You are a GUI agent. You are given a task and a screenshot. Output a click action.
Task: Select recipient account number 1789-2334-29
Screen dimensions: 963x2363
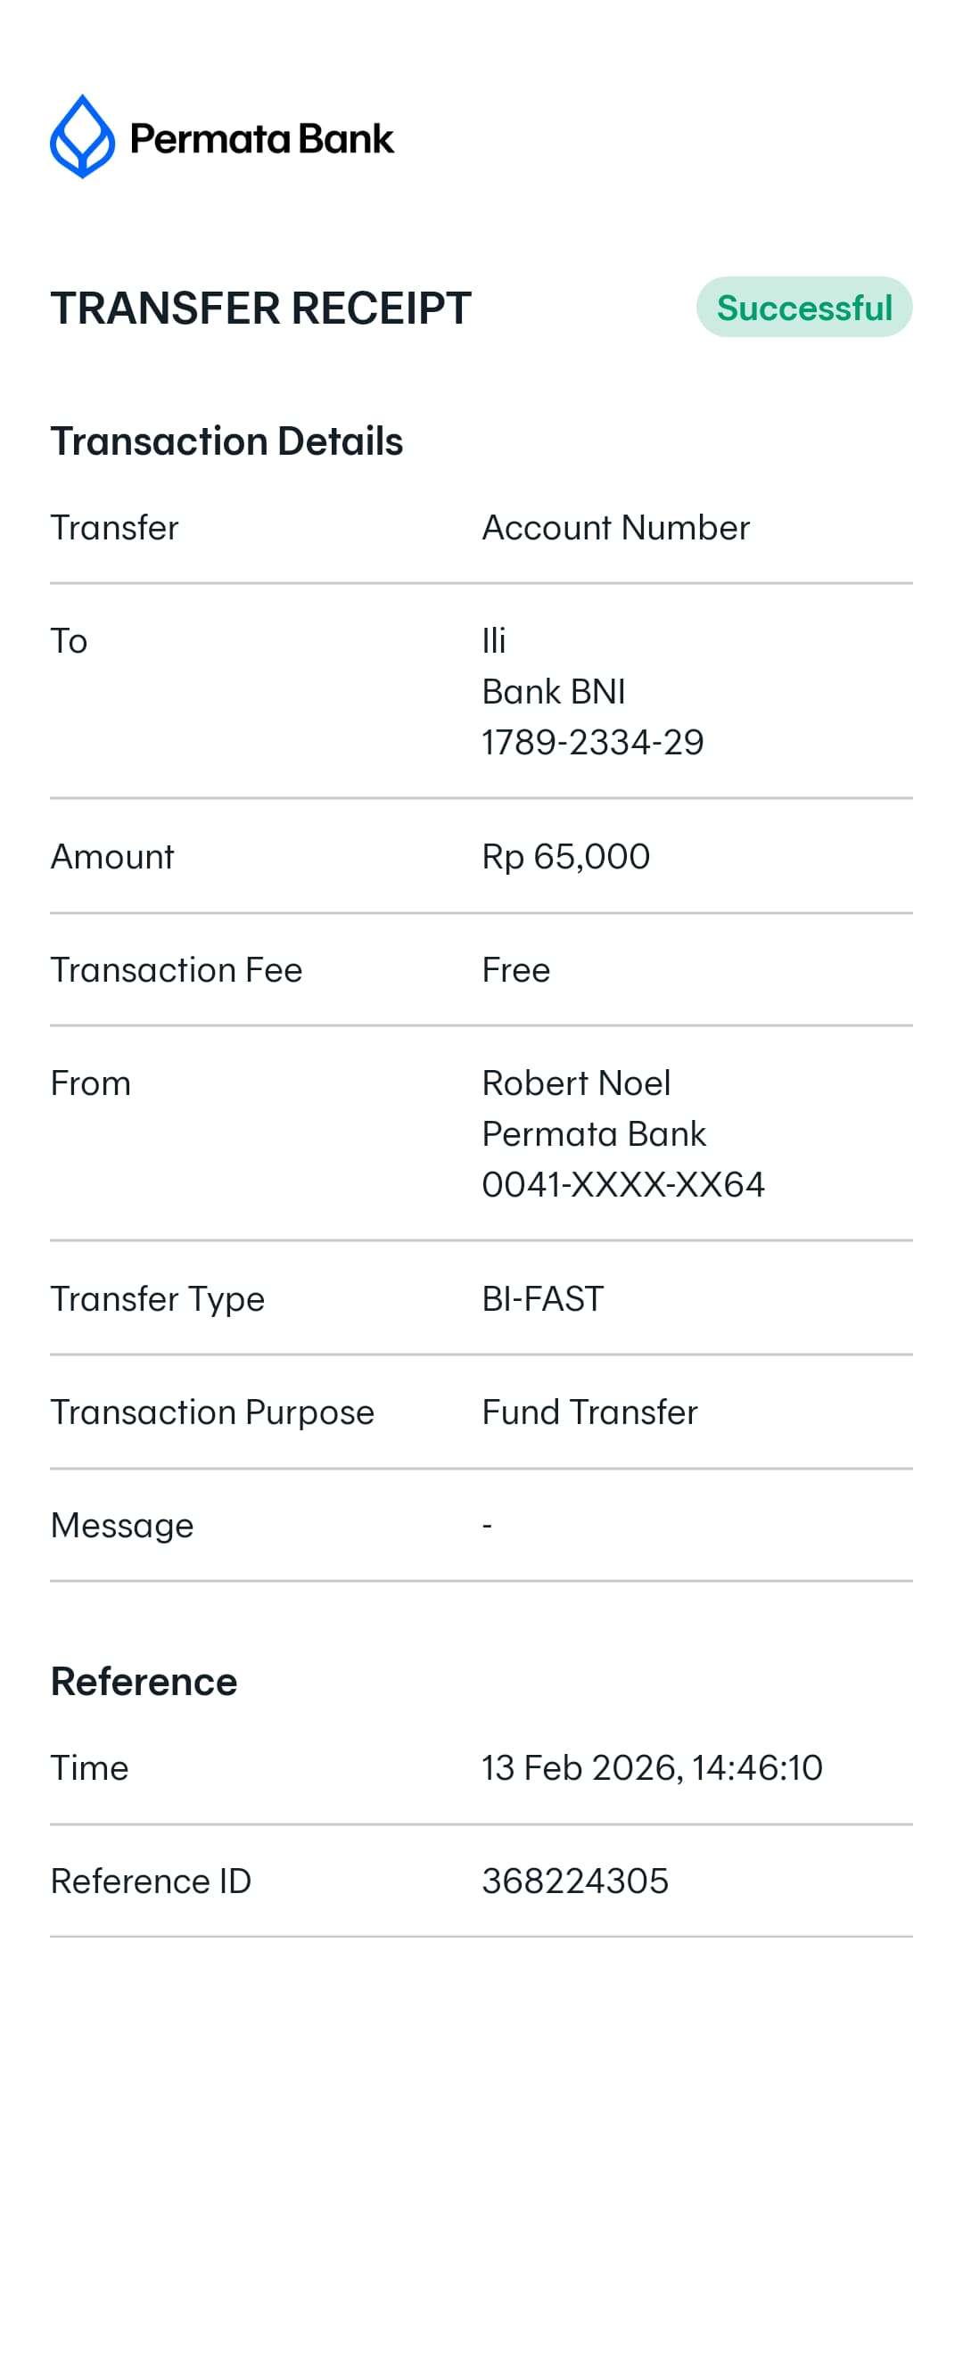coord(592,741)
